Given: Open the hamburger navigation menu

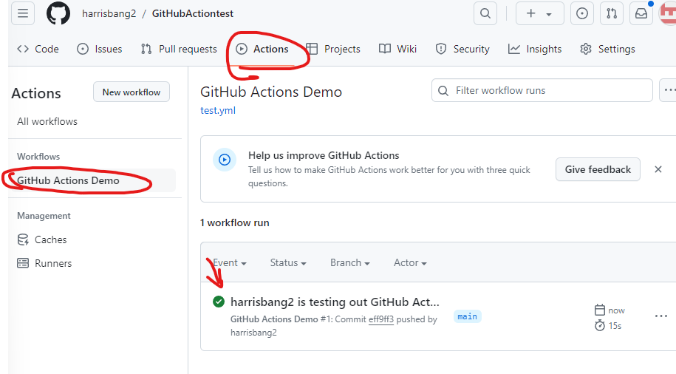Looking at the screenshot, I should click(23, 13).
